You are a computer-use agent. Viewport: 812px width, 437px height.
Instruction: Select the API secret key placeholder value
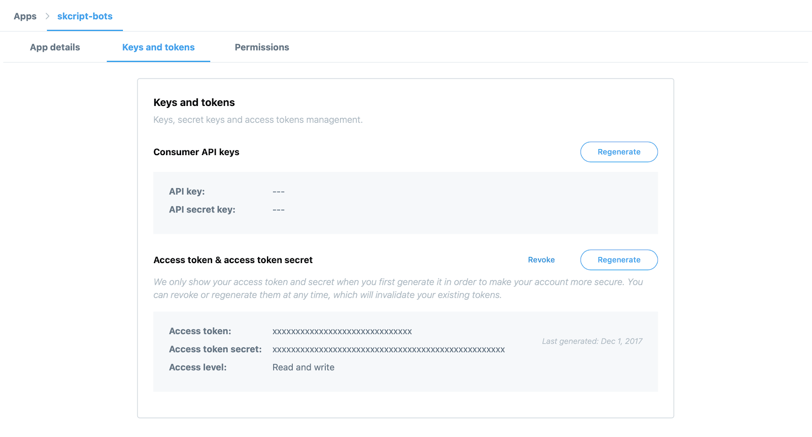coord(278,209)
